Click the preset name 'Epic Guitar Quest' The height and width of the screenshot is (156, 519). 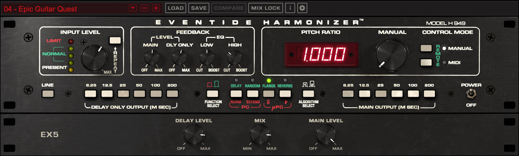48,9
